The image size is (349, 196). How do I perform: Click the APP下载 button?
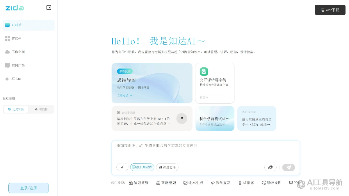pyautogui.click(x=330, y=10)
